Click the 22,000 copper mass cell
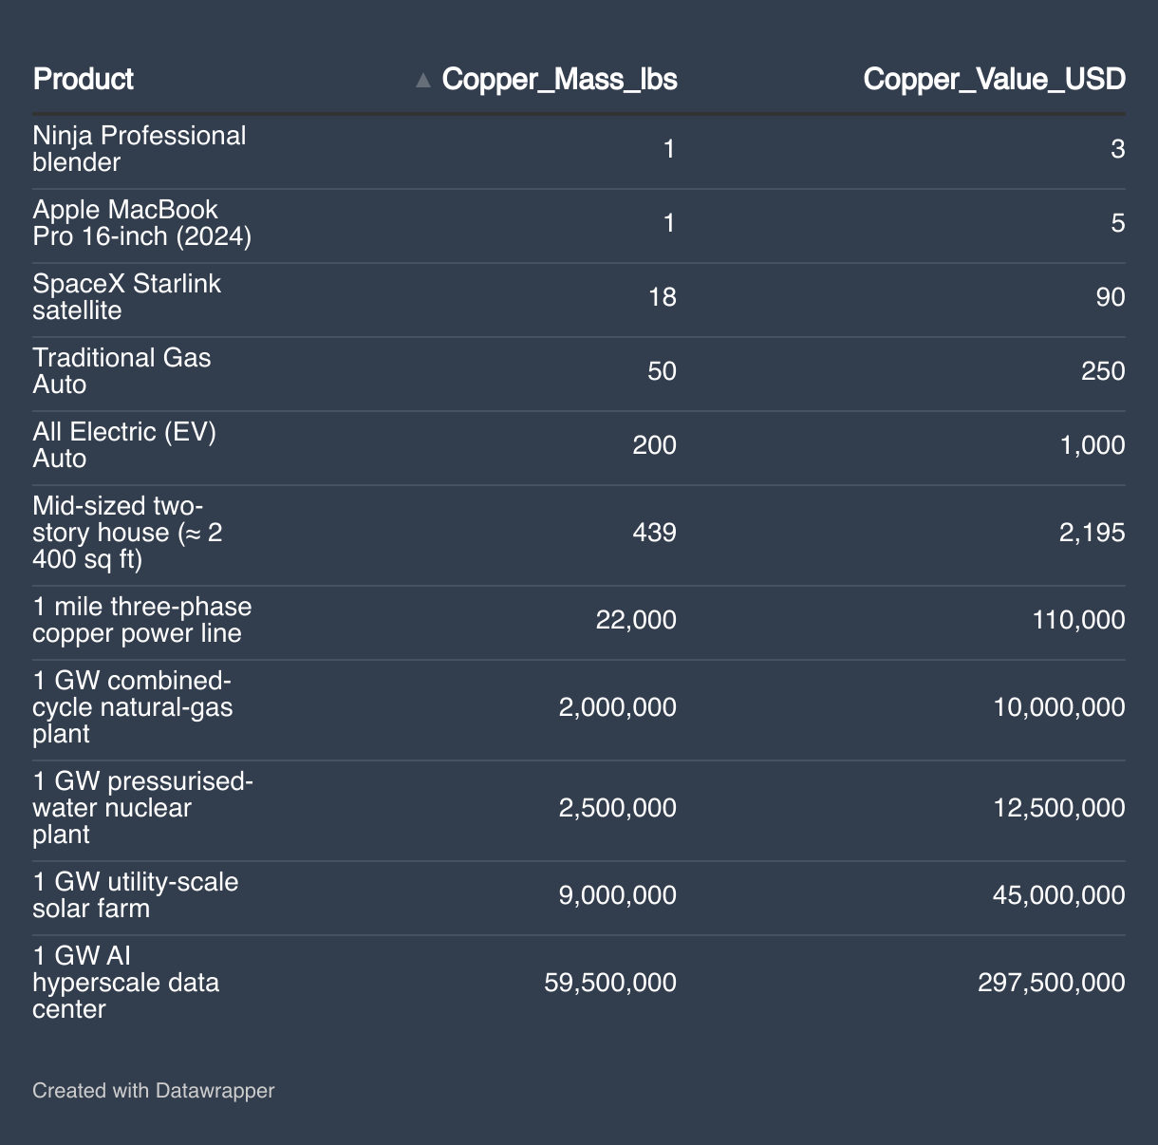 pyautogui.click(x=636, y=620)
